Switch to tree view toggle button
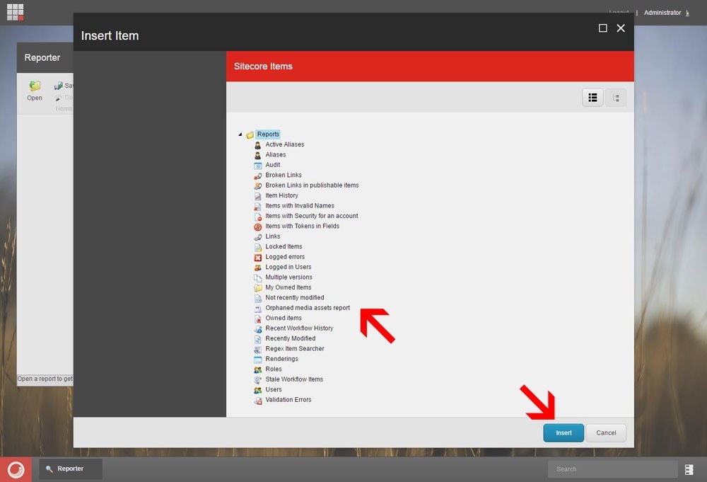707x482 pixels. coord(616,98)
